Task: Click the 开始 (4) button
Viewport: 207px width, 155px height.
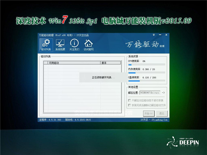Action: 149,113
